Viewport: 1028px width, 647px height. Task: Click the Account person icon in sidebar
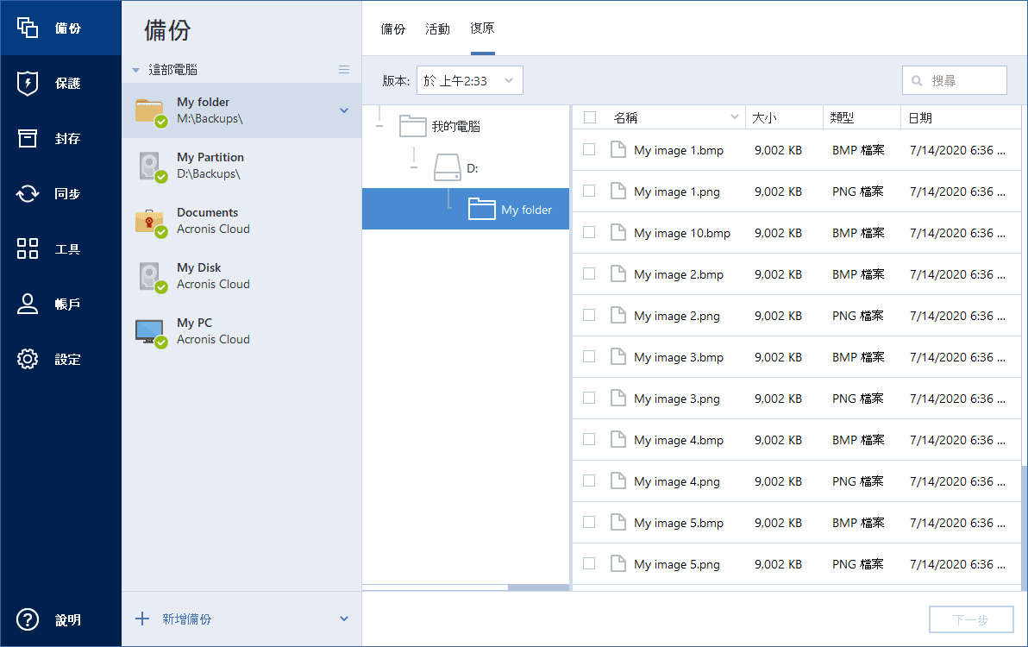28,304
